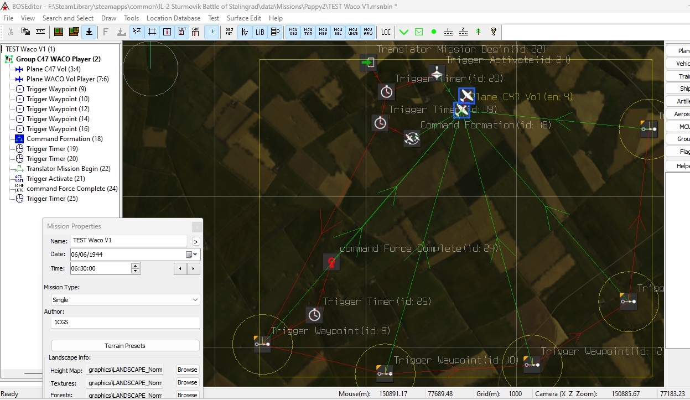
Task: Toggle the grid hash toolbar icon
Action: click(152, 32)
